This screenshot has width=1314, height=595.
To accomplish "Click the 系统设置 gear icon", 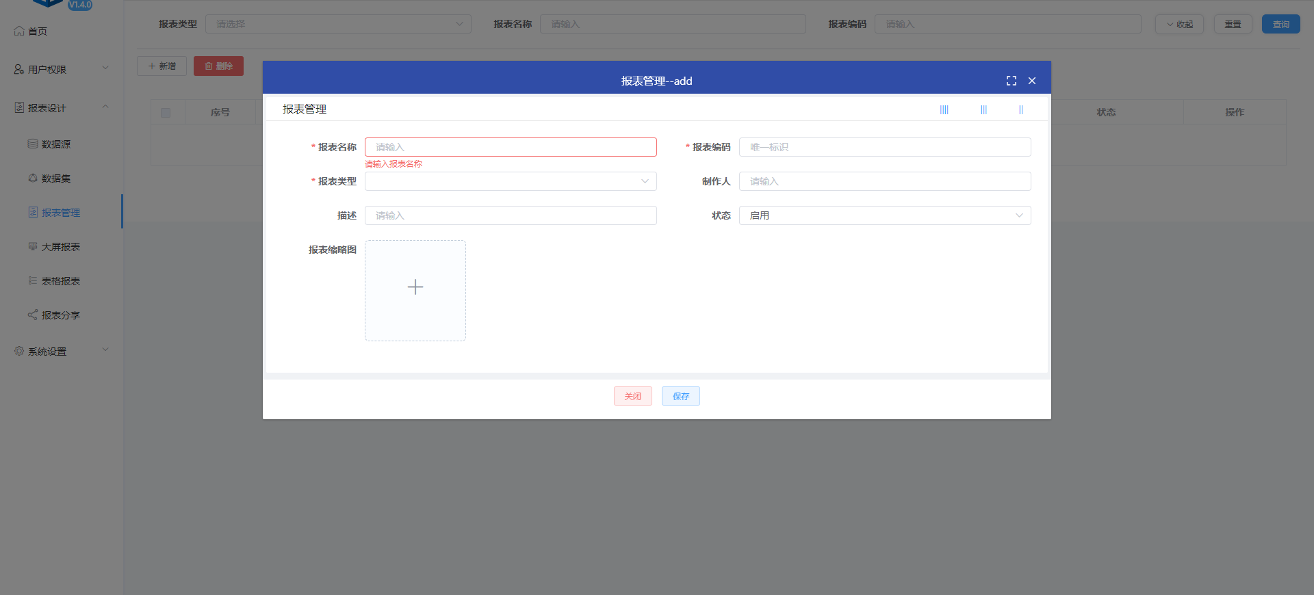I will (x=19, y=351).
